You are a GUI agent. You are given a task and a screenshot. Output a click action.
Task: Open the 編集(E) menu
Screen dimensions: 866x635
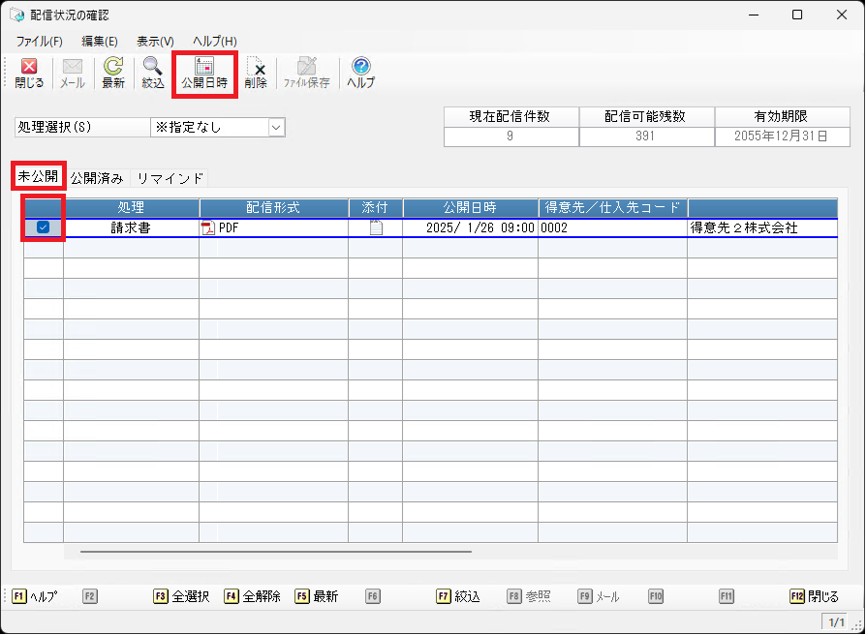(100, 42)
